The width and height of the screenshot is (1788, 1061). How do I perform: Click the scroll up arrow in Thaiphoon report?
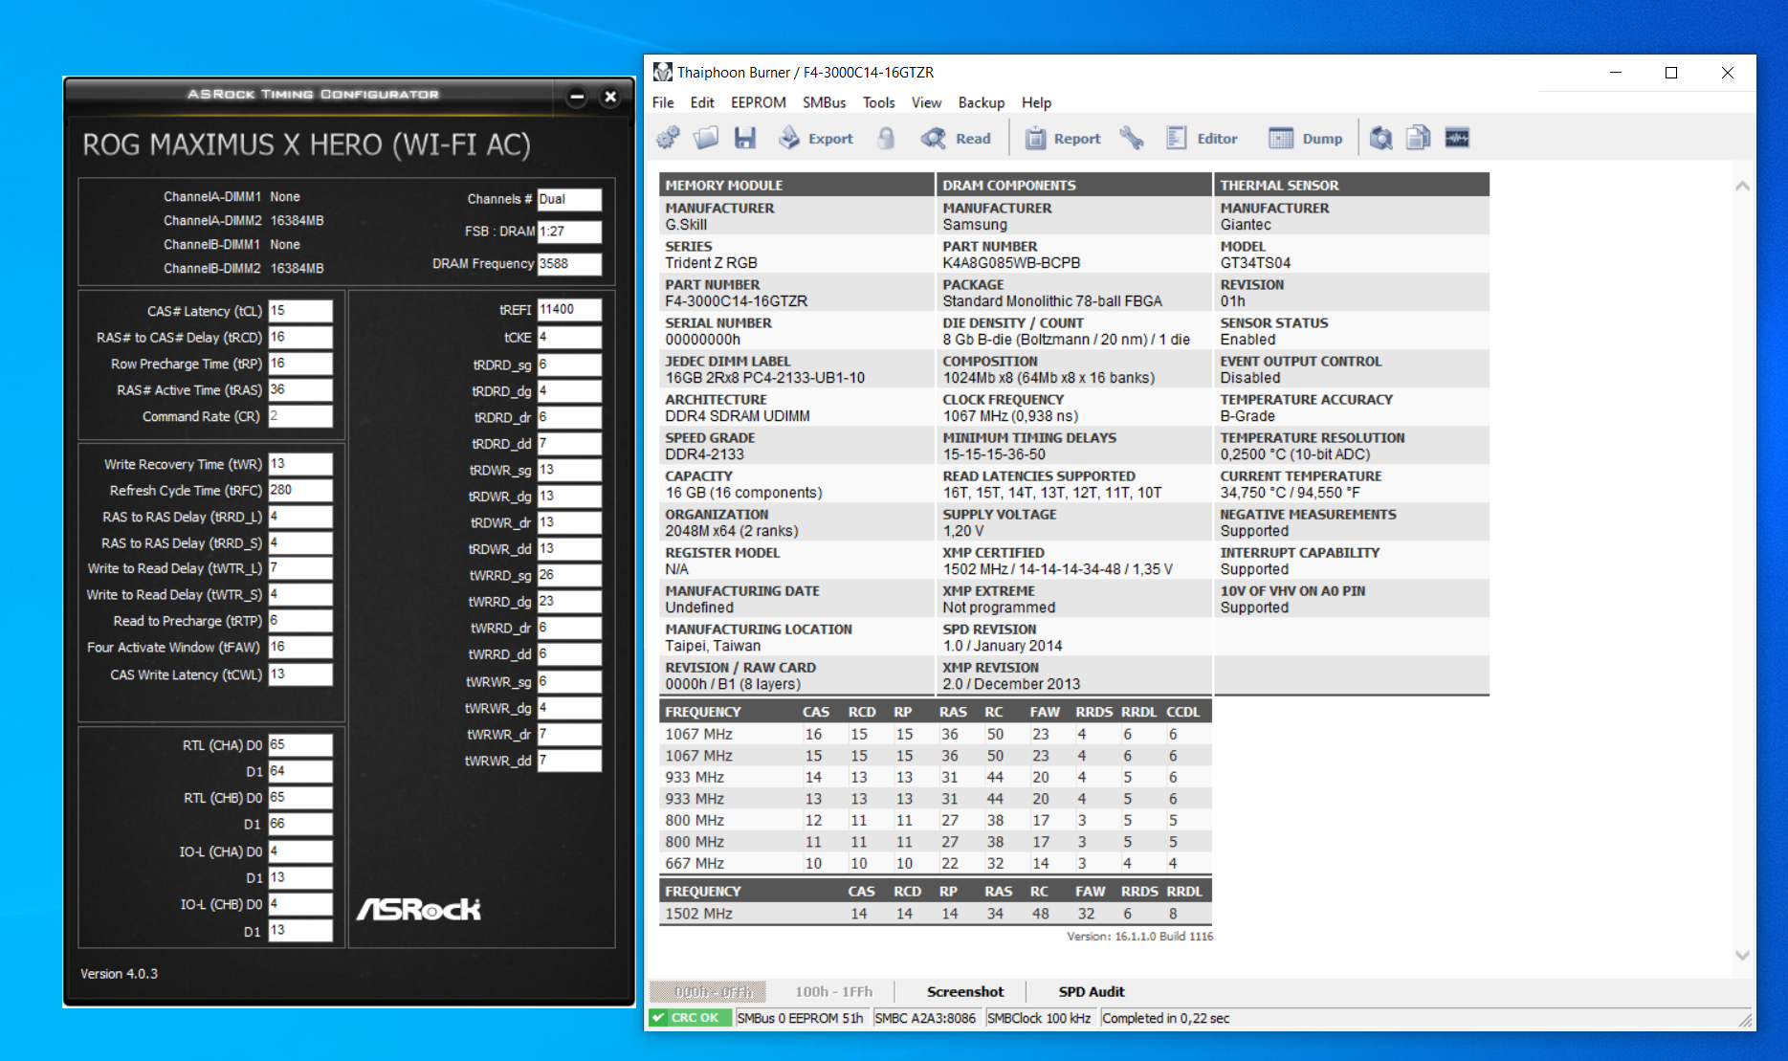tap(1742, 187)
